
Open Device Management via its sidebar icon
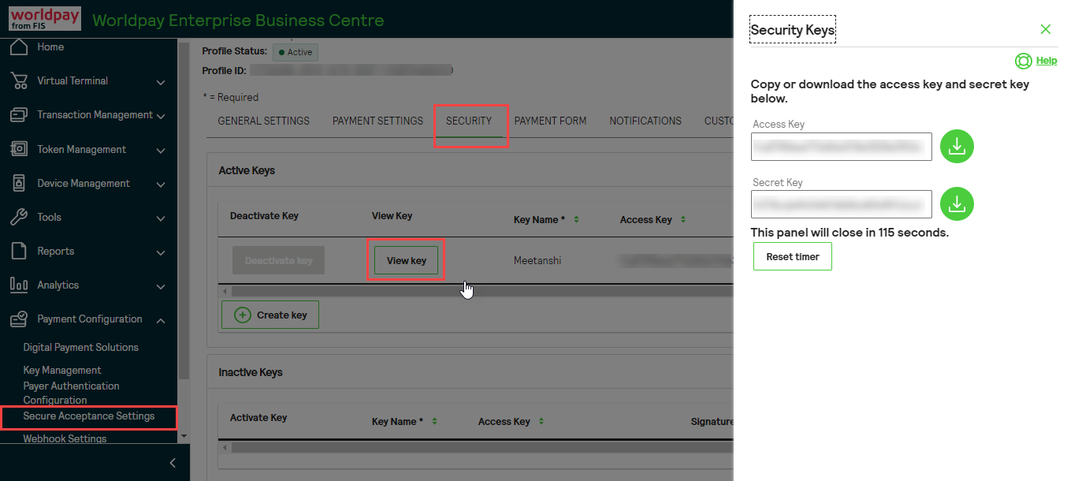pyautogui.click(x=17, y=183)
